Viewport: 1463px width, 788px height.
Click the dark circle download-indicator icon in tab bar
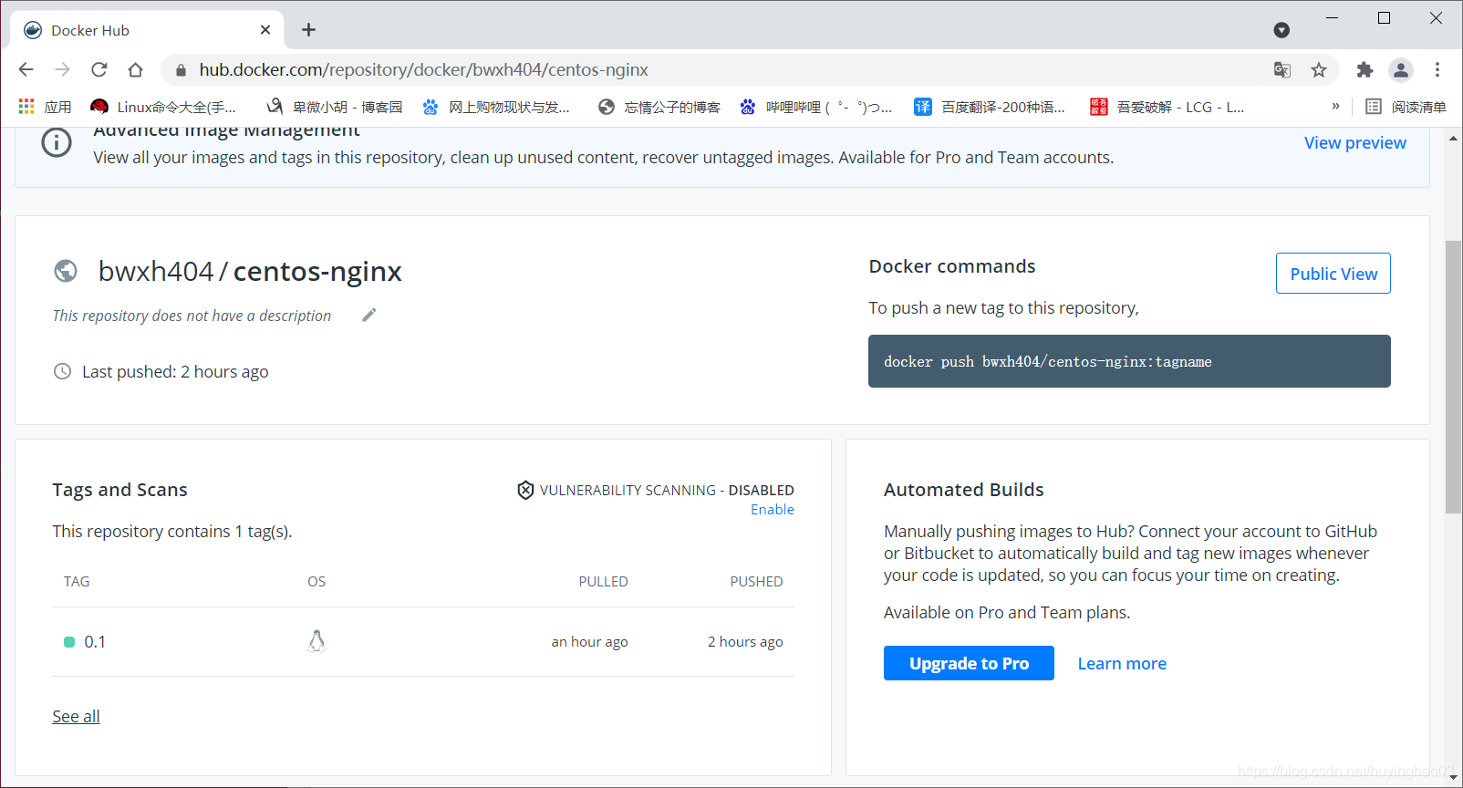point(1281,30)
